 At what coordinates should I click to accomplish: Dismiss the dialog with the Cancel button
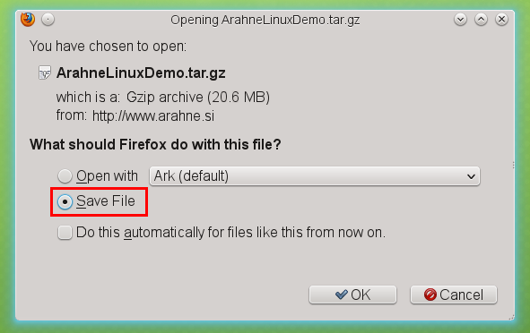(x=454, y=295)
